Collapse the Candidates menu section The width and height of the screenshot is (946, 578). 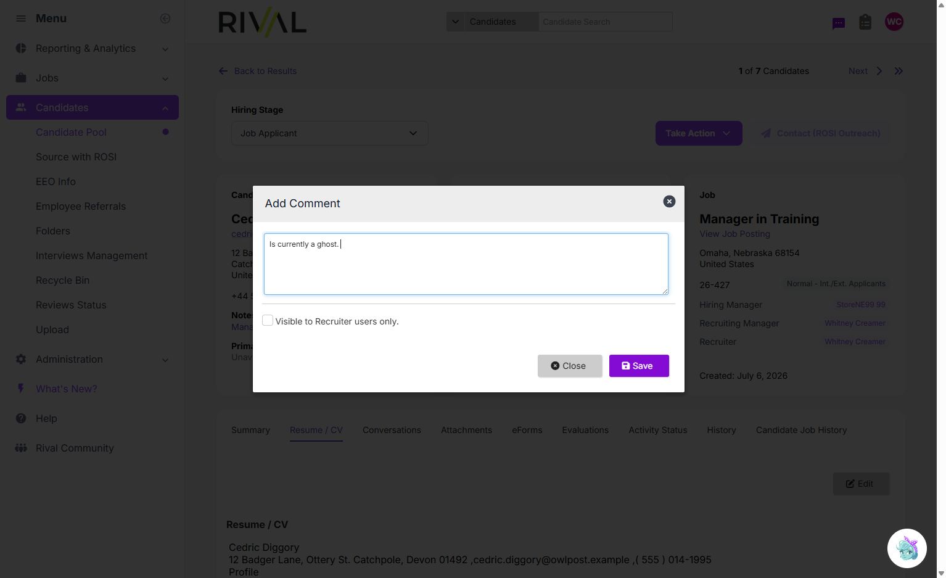(x=165, y=108)
